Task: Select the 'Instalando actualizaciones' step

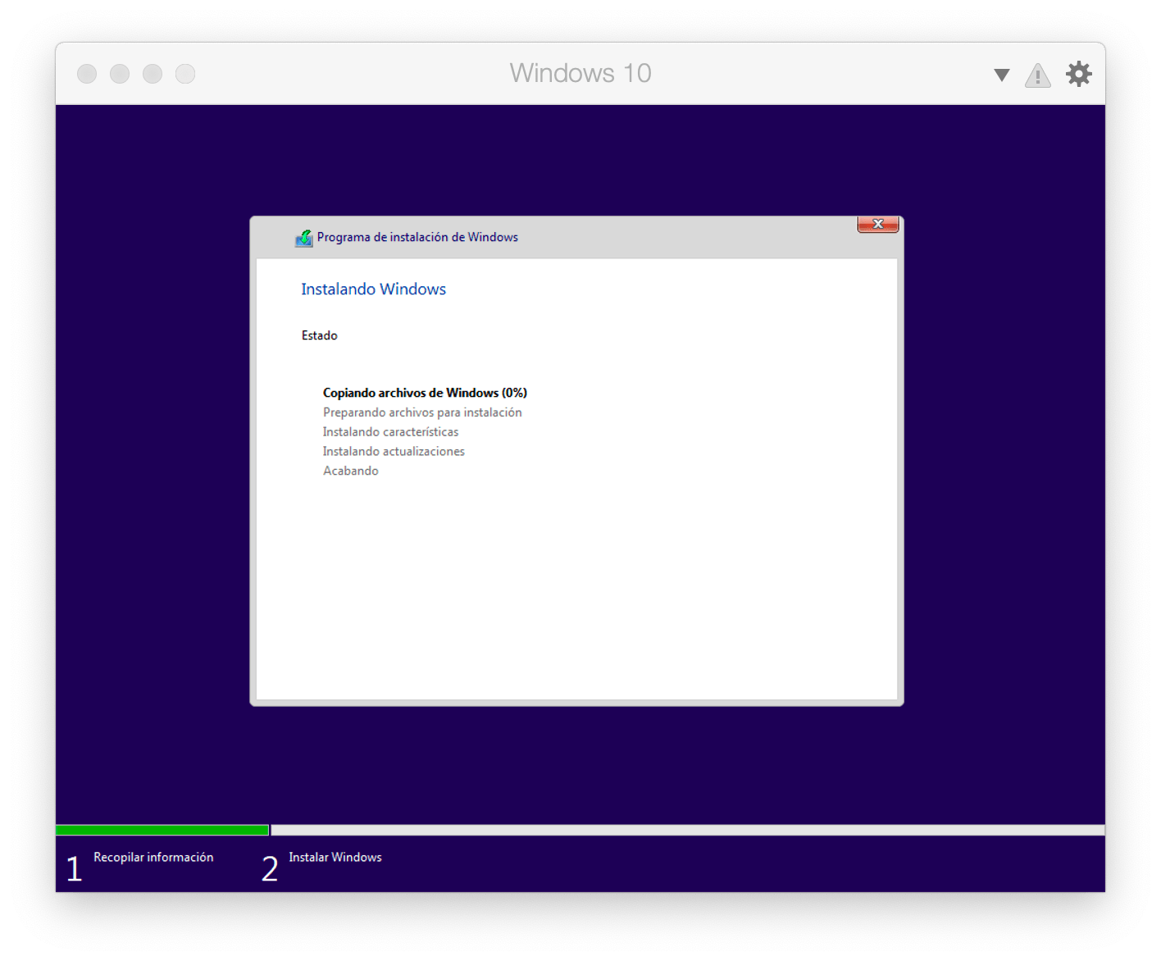Action: coord(394,452)
